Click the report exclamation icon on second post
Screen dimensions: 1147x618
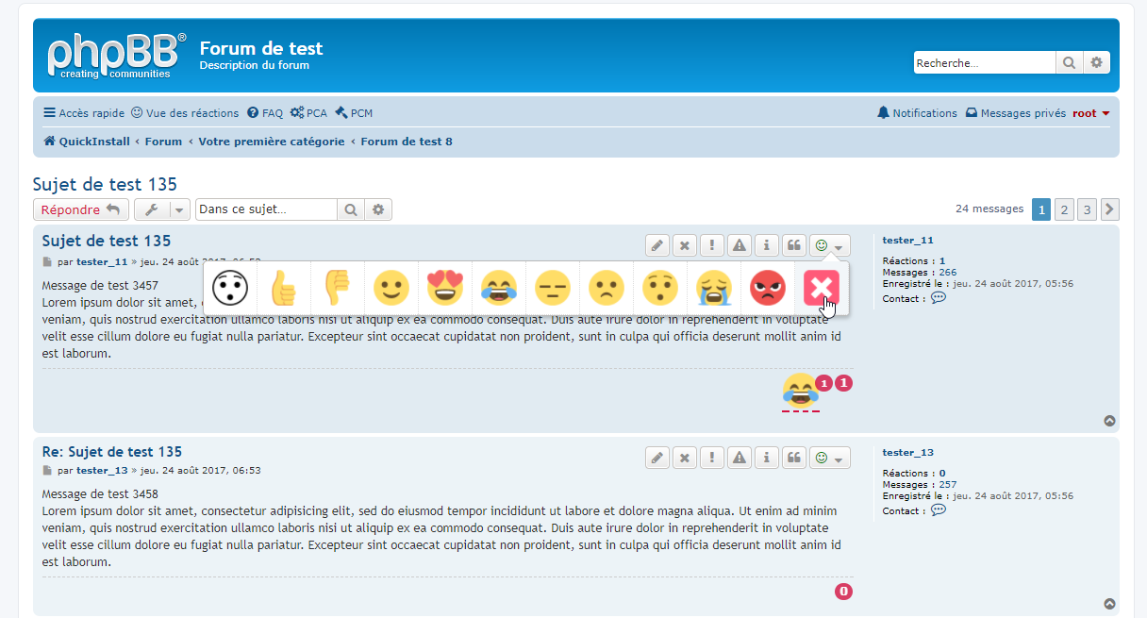point(712,458)
